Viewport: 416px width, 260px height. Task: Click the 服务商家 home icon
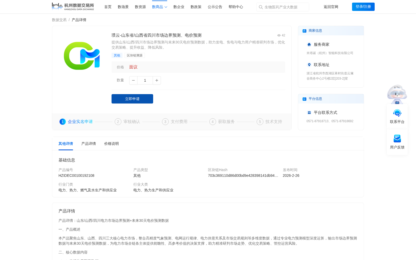309,44
